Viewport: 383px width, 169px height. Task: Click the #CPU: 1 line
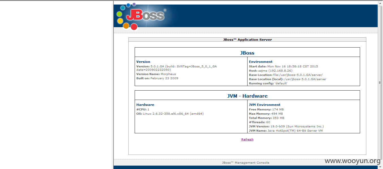pos(143,109)
